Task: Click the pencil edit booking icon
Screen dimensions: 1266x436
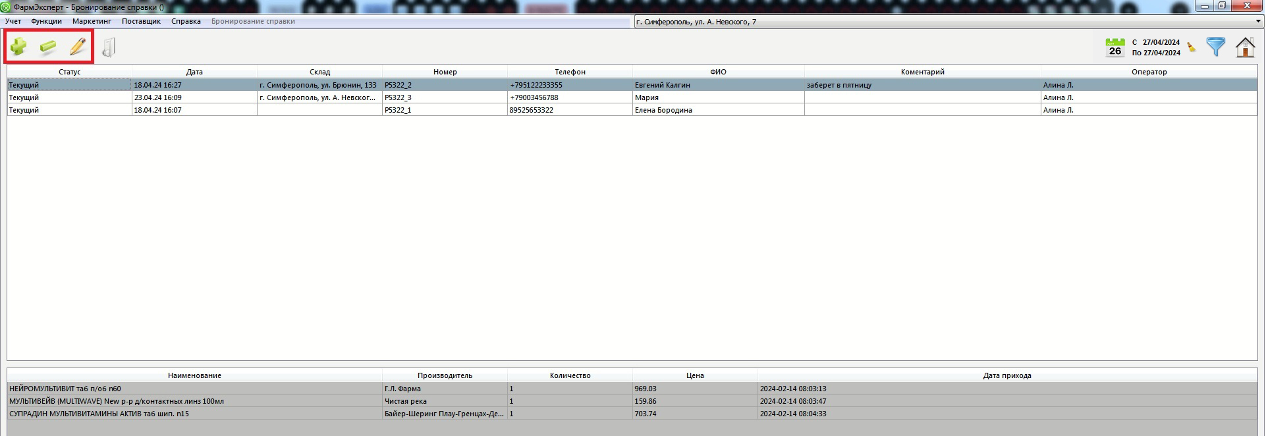Action: tap(78, 47)
